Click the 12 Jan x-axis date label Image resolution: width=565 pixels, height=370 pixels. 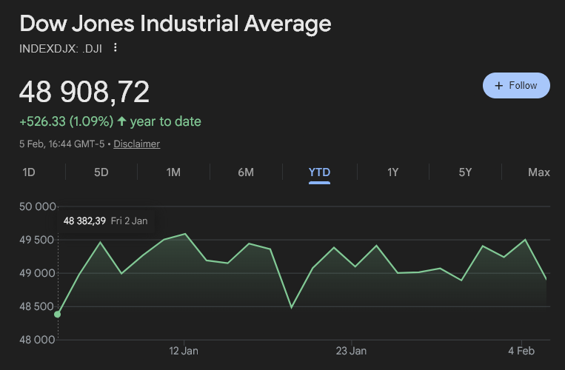point(183,351)
